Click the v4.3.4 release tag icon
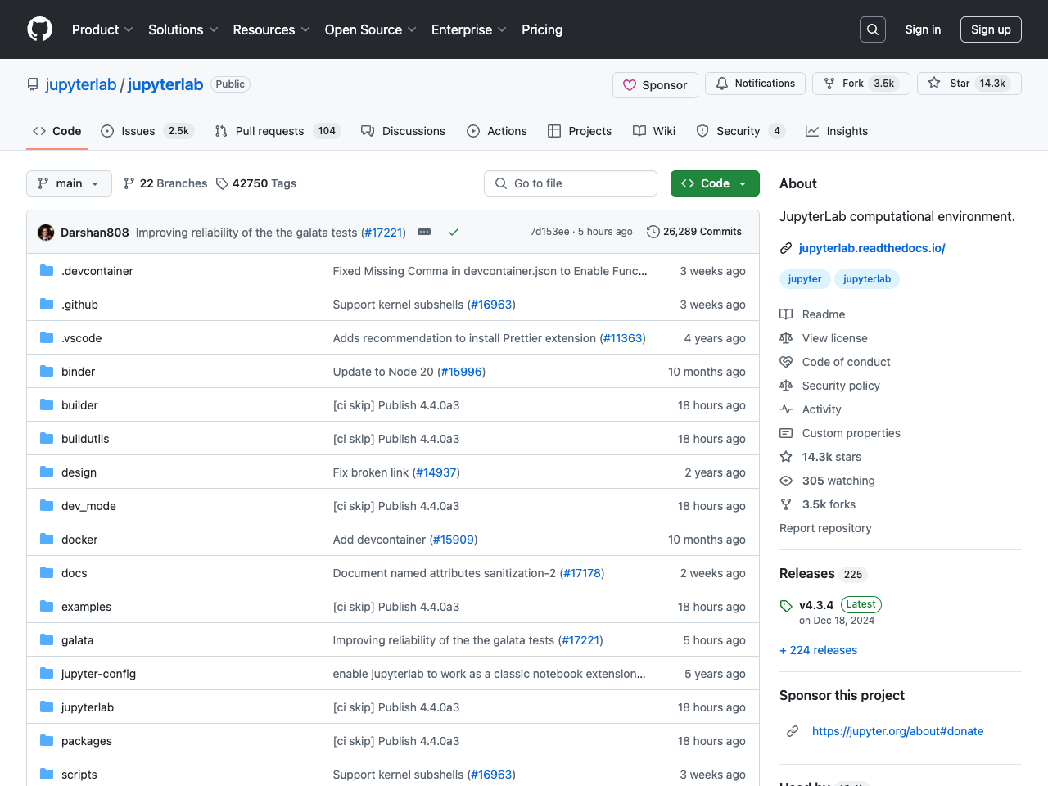1048x786 pixels. pos(786,606)
